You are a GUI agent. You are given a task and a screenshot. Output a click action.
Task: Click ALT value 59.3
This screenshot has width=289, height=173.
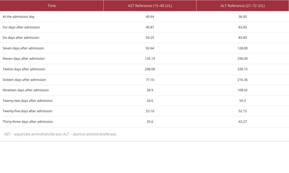[x=242, y=101]
